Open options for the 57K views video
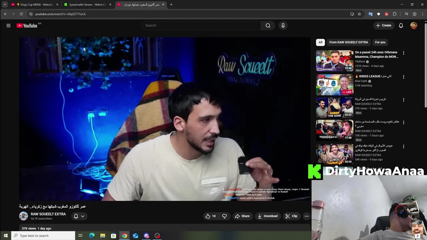Image resolution: width=427 pixels, height=240 pixels. [x=403, y=100]
